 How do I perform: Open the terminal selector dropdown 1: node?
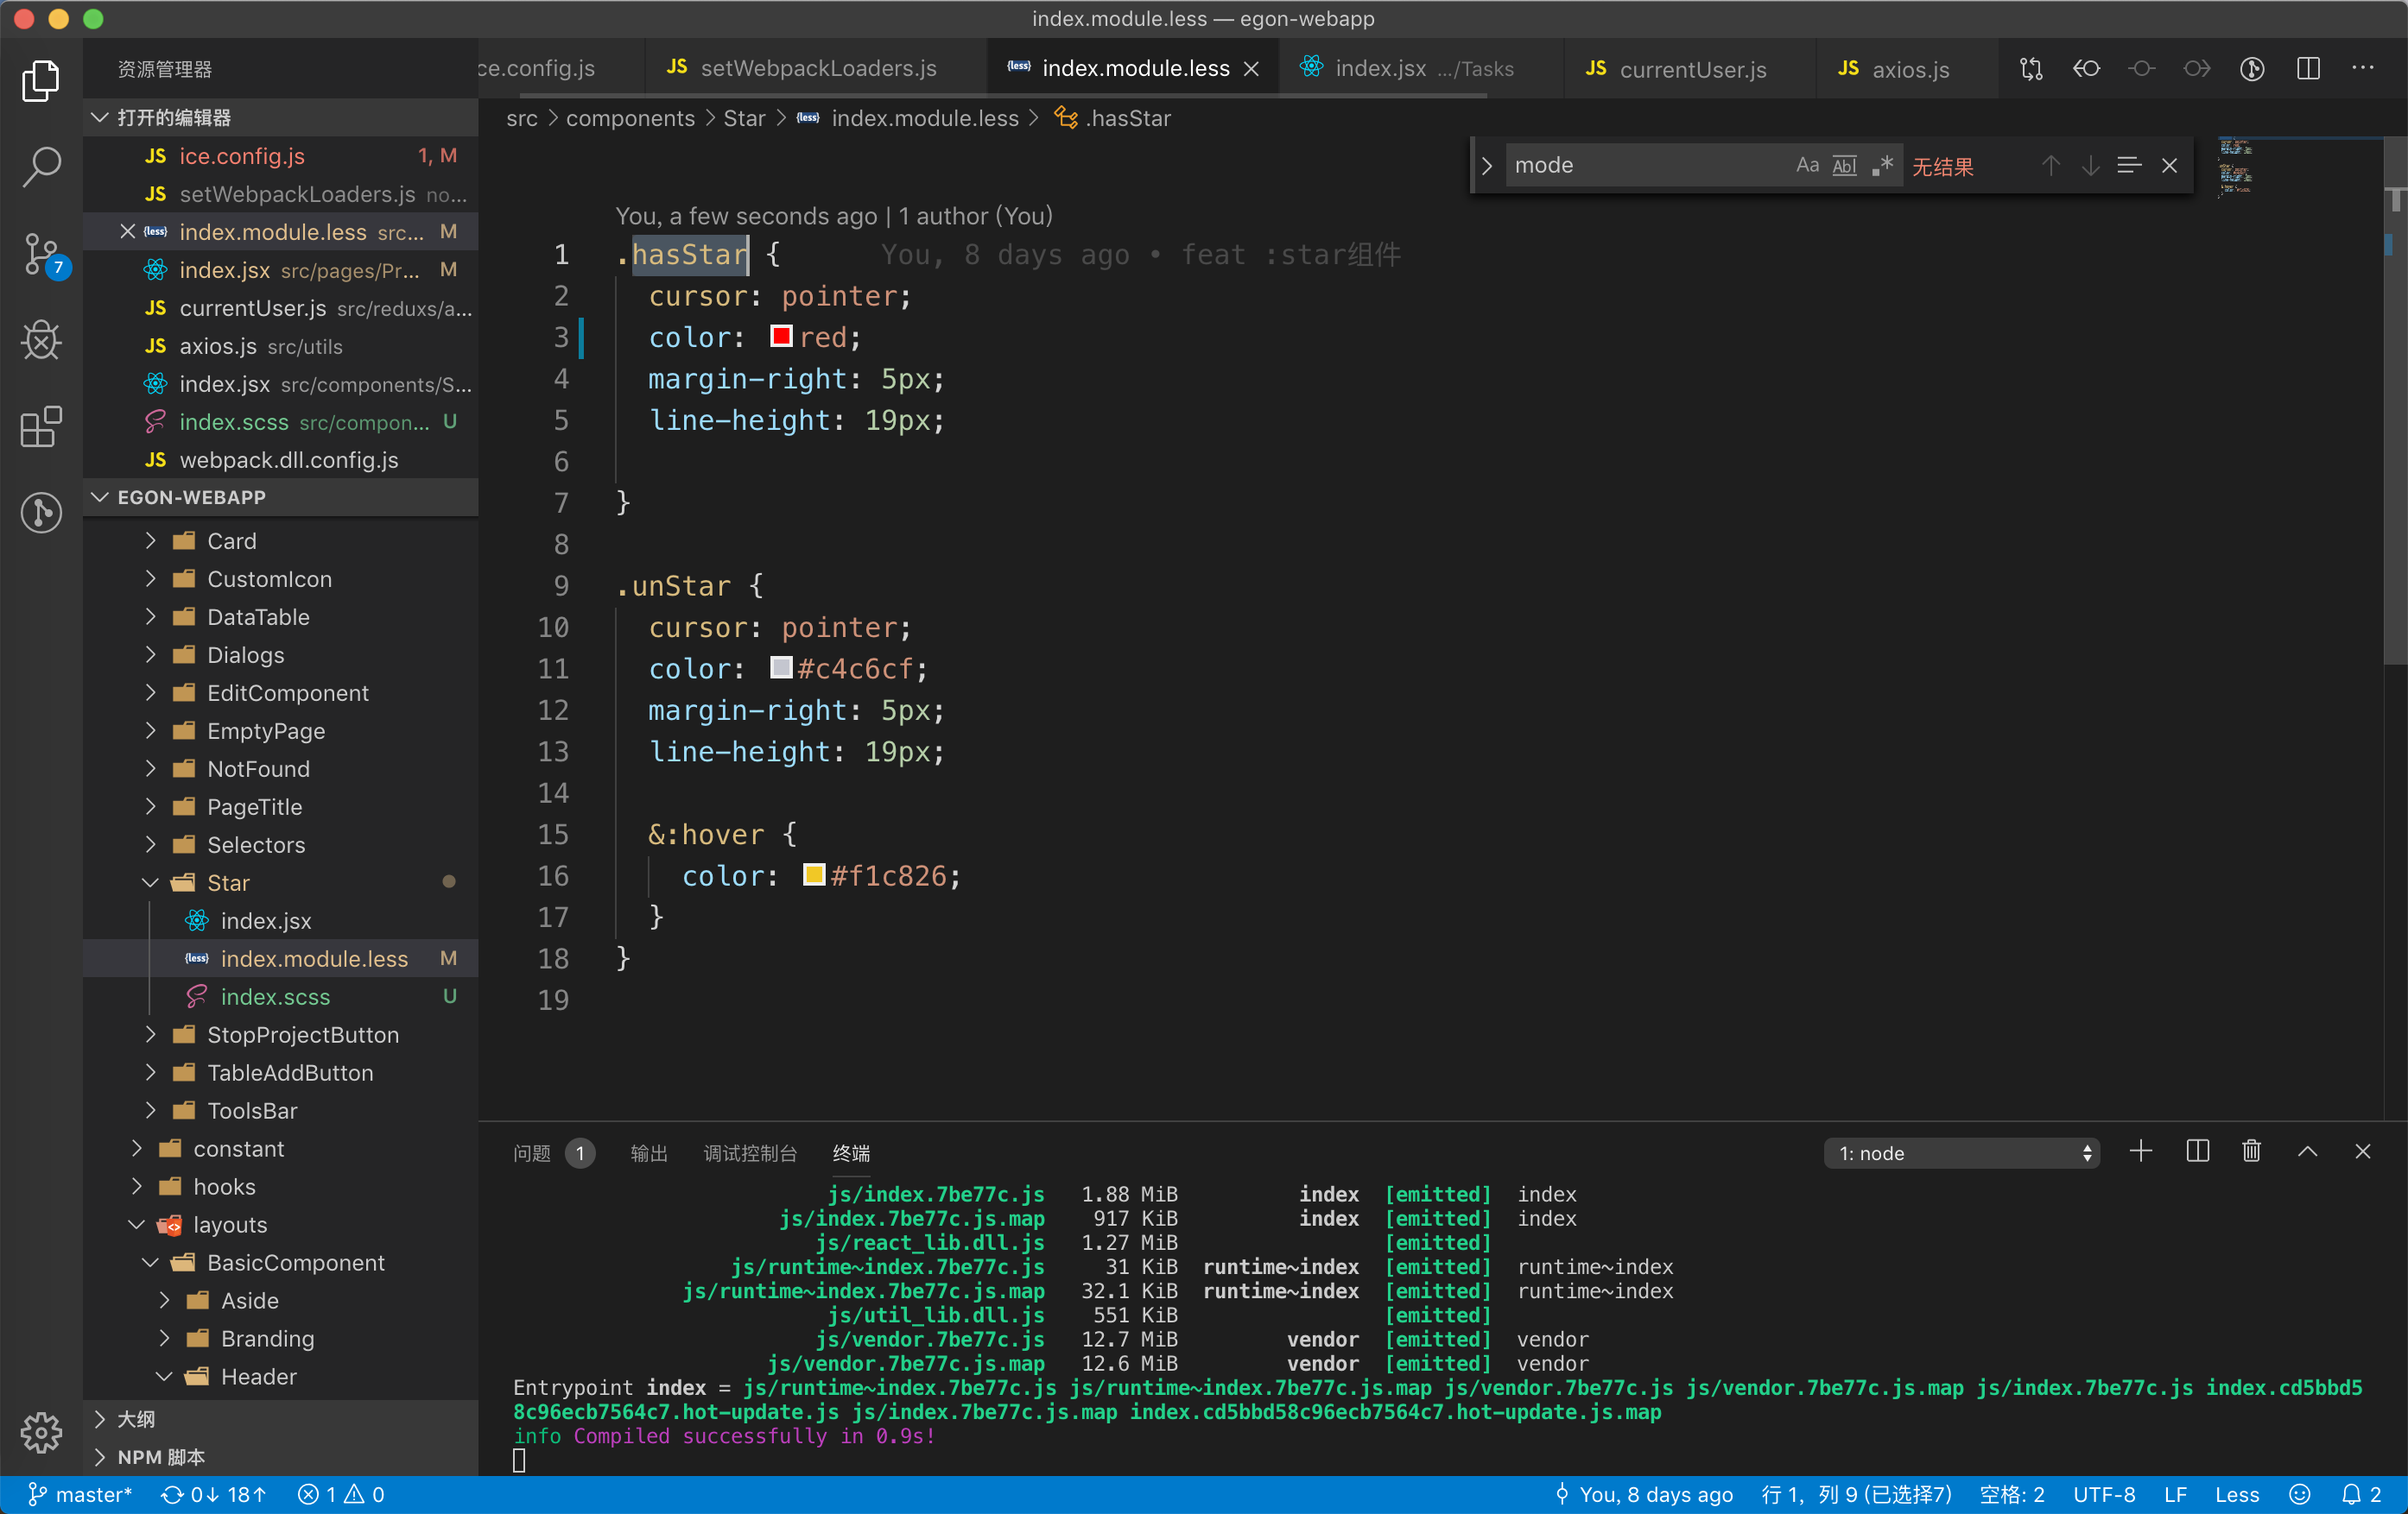[x=1961, y=1152]
